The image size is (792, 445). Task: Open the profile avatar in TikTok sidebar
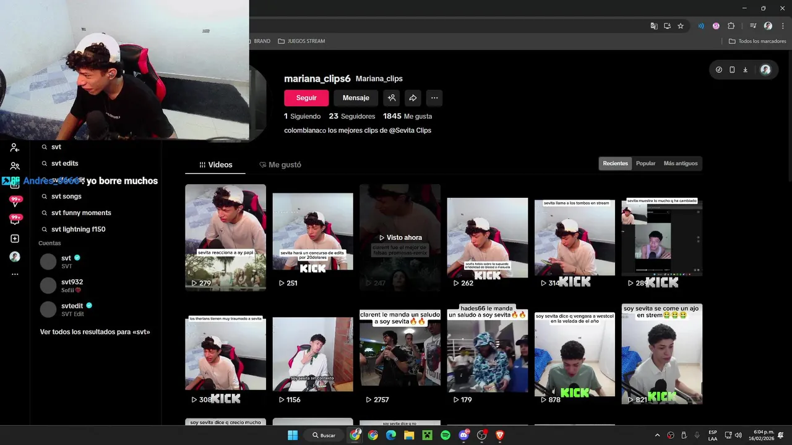click(x=15, y=256)
